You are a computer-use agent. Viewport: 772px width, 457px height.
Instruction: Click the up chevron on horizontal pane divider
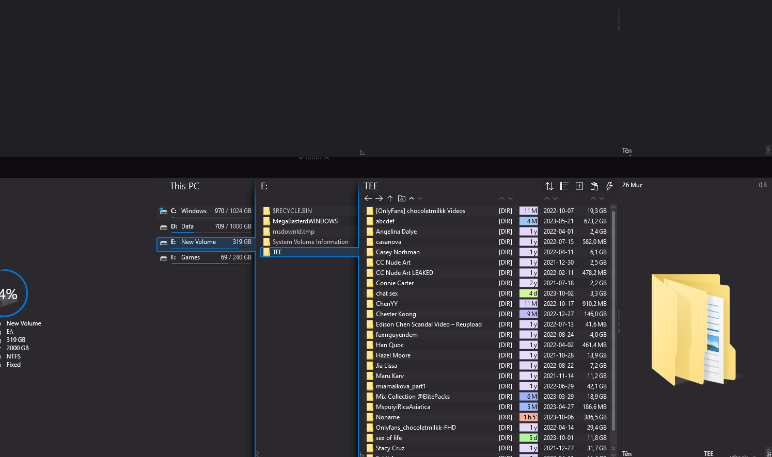click(327, 158)
